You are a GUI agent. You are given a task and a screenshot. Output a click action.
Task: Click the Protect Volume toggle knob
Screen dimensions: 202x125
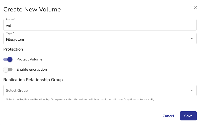(10, 59)
